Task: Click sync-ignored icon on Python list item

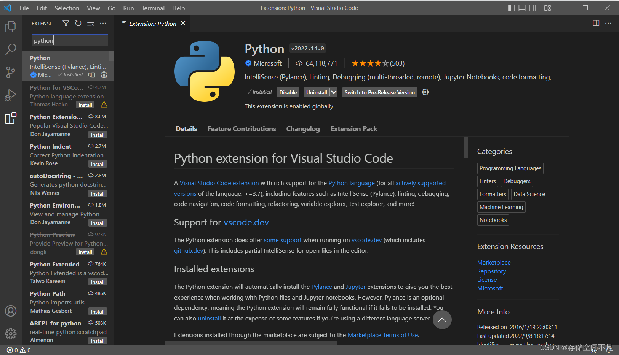Action: (92, 75)
